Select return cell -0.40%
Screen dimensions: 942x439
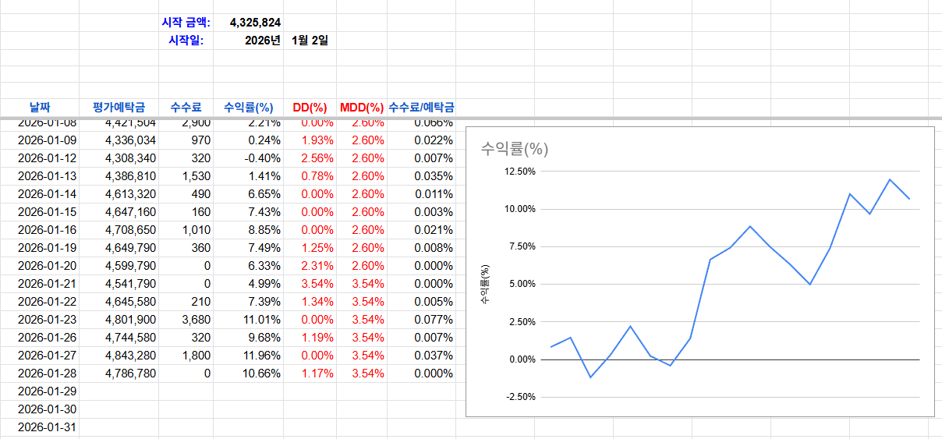[x=247, y=158]
